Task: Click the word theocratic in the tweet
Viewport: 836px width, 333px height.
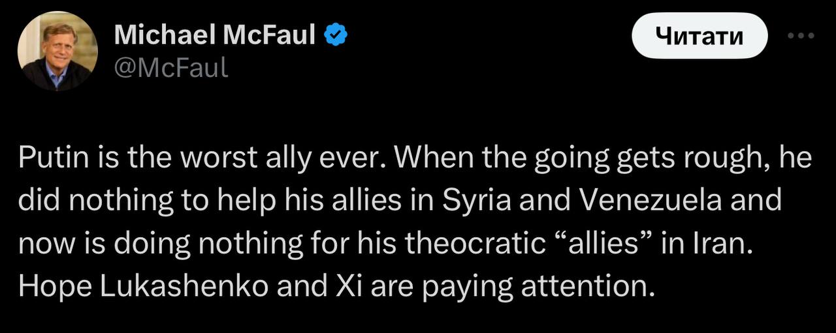Action: pos(475,242)
